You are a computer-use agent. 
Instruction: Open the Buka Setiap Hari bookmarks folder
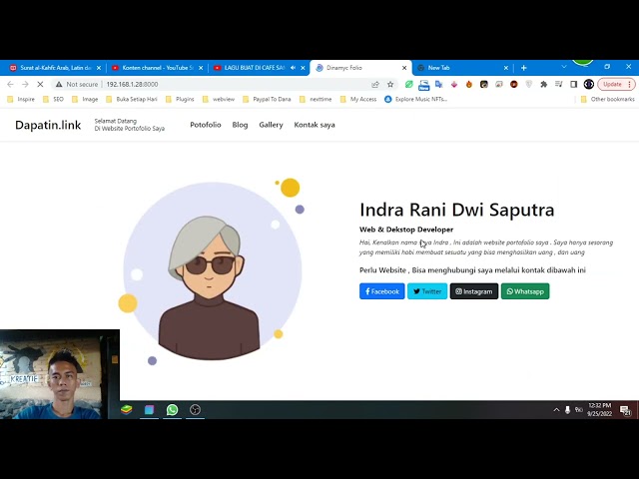click(132, 99)
